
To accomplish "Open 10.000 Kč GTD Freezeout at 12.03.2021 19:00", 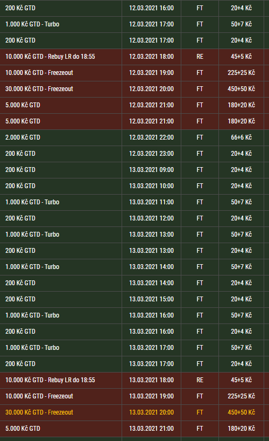I will coord(134,73).
